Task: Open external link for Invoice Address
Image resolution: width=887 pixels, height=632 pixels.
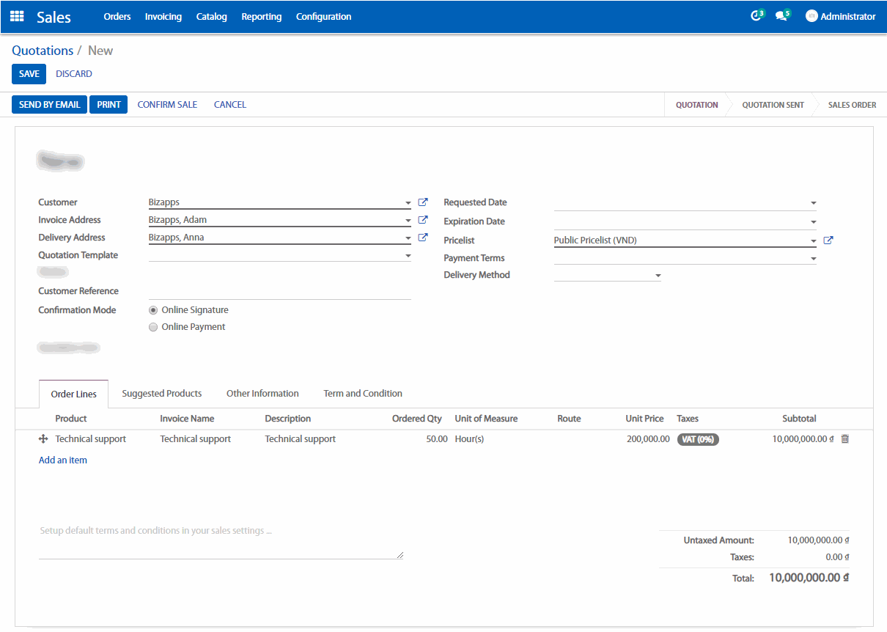Action: 423,220
